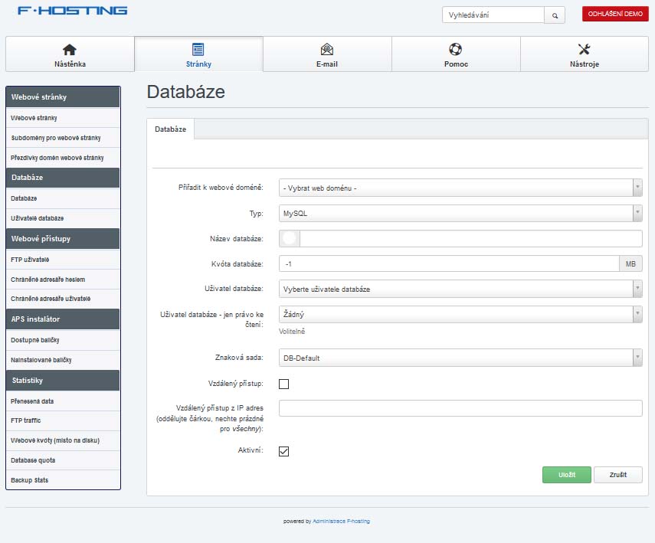Image resolution: width=655 pixels, height=543 pixels.
Task: Click the Statistiky sidebar header
Action: coord(63,380)
